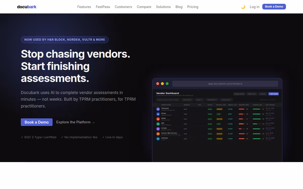Click the Adobe avatar icon

click(158, 119)
